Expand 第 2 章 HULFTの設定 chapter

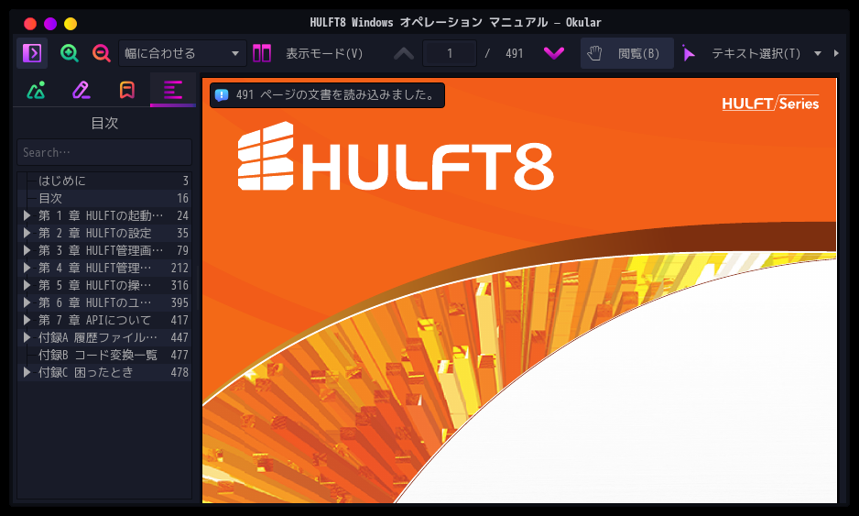tap(27, 233)
